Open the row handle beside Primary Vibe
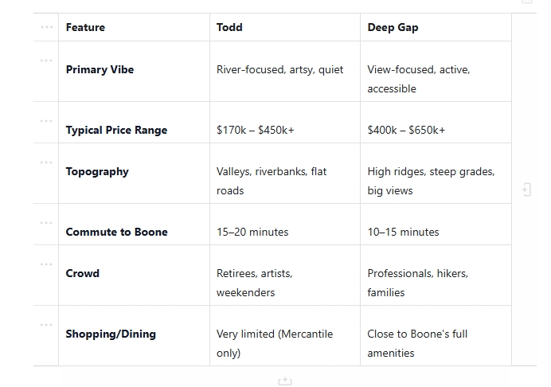 point(46,61)
